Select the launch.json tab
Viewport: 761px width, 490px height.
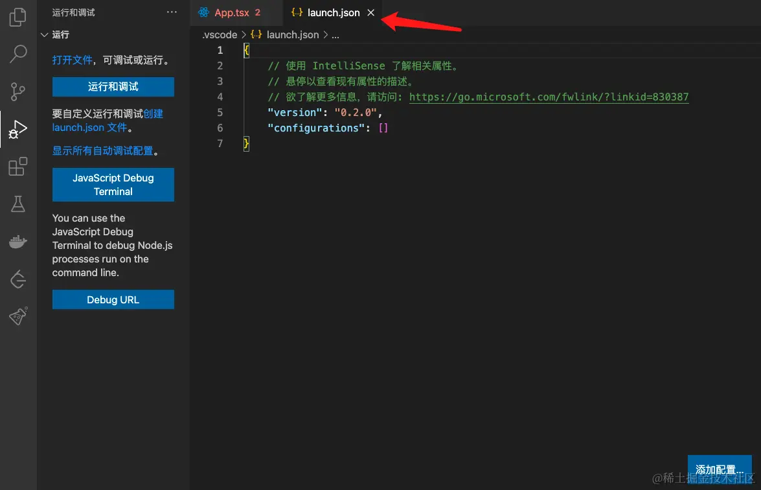334,12
